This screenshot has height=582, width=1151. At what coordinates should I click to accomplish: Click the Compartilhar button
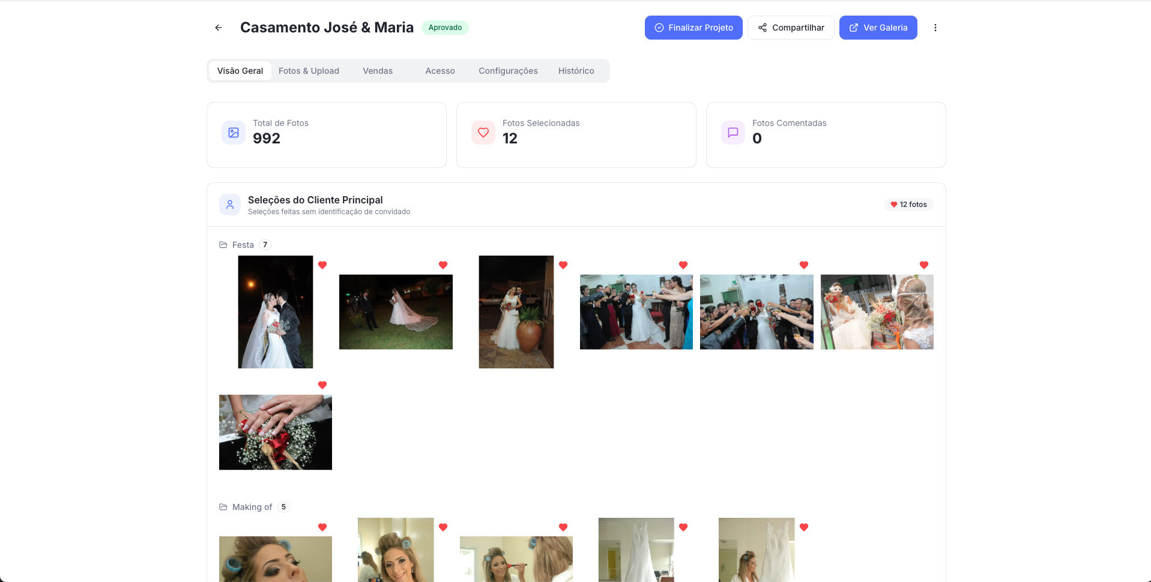[x=791, y=28]
